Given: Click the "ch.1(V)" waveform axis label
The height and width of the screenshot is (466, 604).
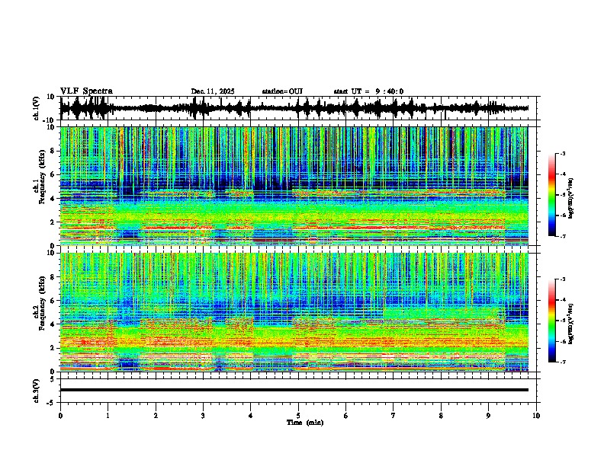Looking at the screenshot, I should pyautogui.click(x=37, y=108).
